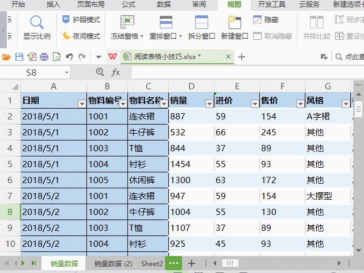Screen dimensions: 364x273
Task: Click the print preview icon
Action: (x=57, y=57)
